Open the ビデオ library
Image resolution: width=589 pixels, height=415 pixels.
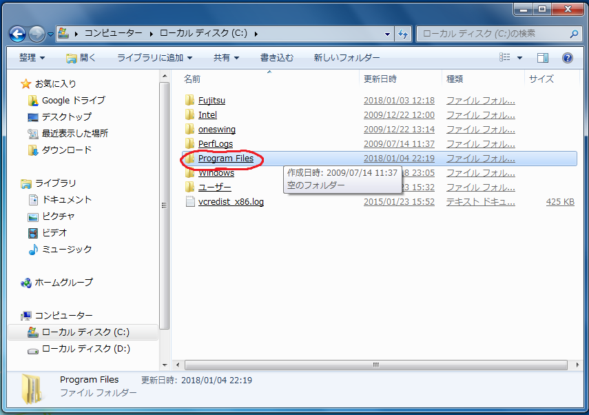(54, 233)
